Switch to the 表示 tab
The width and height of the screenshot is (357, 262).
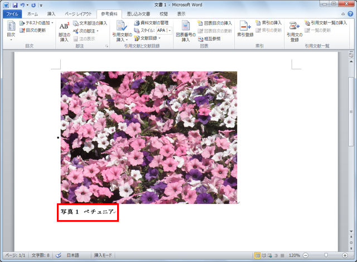pyautogui.click(x=181, y=14)
